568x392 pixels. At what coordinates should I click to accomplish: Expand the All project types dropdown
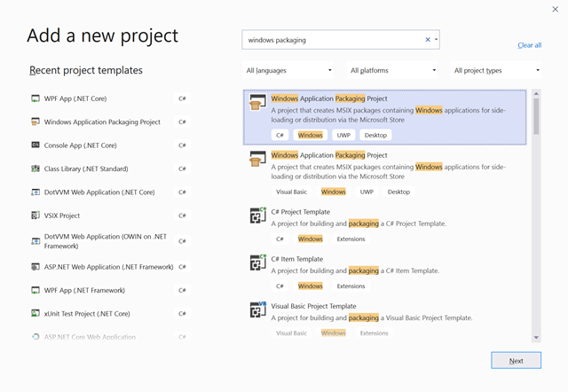[496, 71]
